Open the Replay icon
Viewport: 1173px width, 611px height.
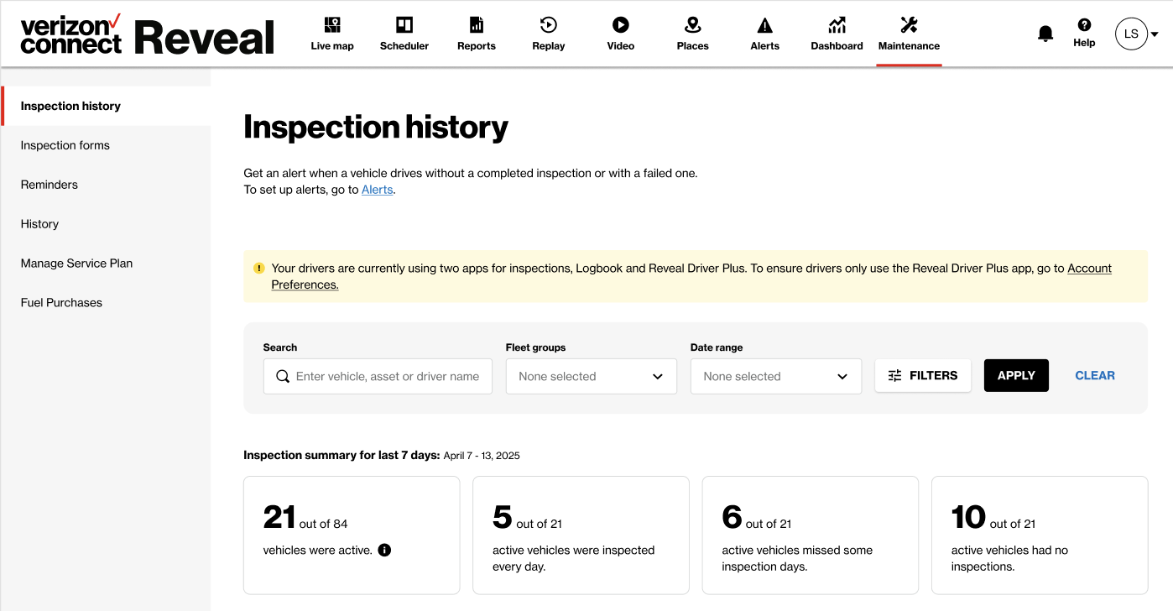pos(549,25)
